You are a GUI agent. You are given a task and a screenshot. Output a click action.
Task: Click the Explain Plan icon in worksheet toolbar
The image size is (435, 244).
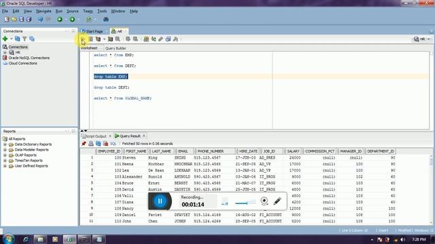point(98,39)
